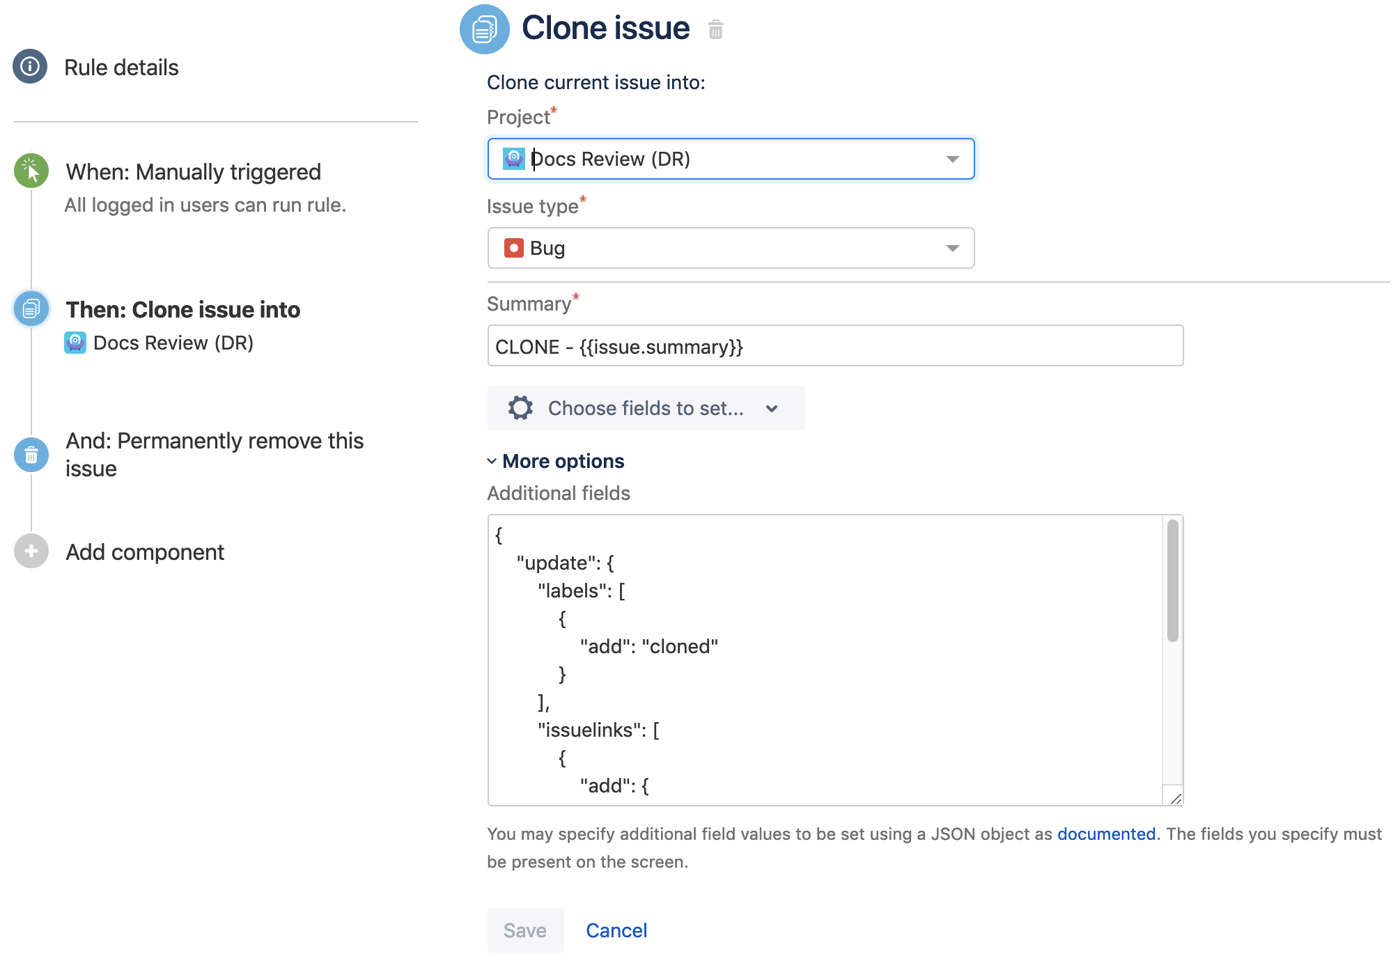Click the trash icon beside Clone issue title
1400x961 pixels.
coord(715,30)
